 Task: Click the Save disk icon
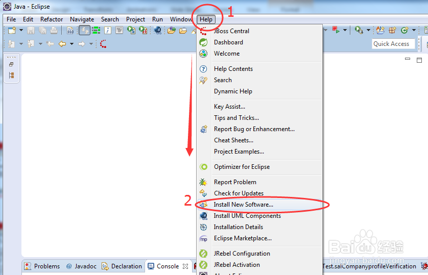(x=31, y=30)
